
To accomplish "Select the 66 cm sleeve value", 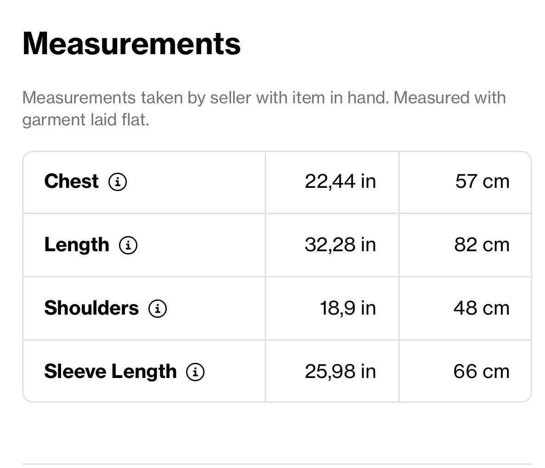I will (482, 372).
